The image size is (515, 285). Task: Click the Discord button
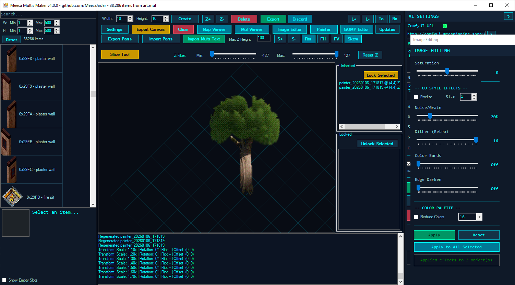coord(300,19)
